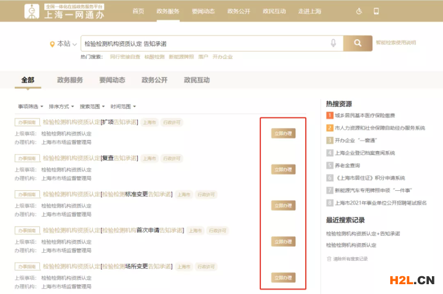Expand the 时间范围 time range dropdown
This screenshot has height=294, width=443.
pyautogui.click(x=123, y=106)
